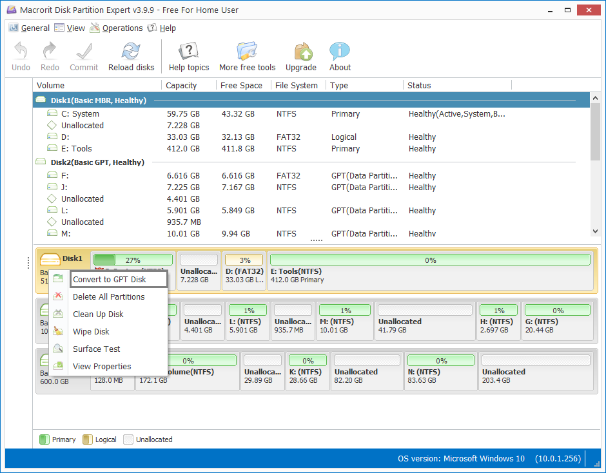Click the tan Logical legend swatch
This screenshot has height=473, width=606.
pos(87,439)
